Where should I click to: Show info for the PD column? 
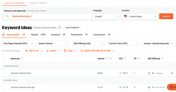point(139,58)
